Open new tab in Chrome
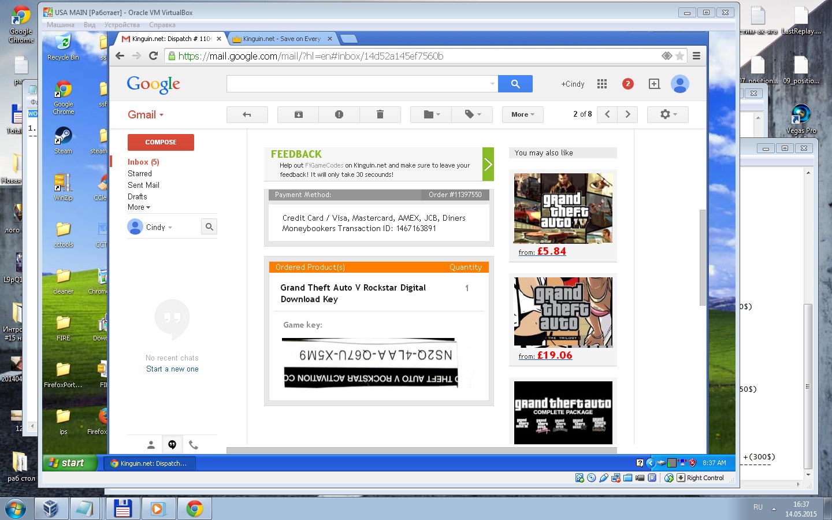832x520 pixels. coord(348,39)
